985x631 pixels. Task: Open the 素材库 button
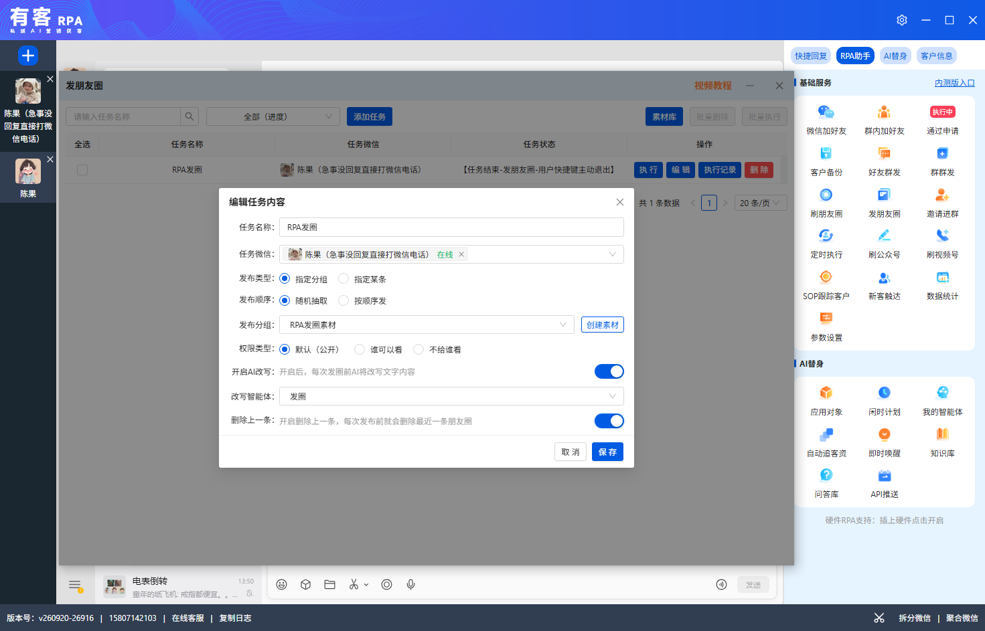pyautogui.click(x=664, y=116)
